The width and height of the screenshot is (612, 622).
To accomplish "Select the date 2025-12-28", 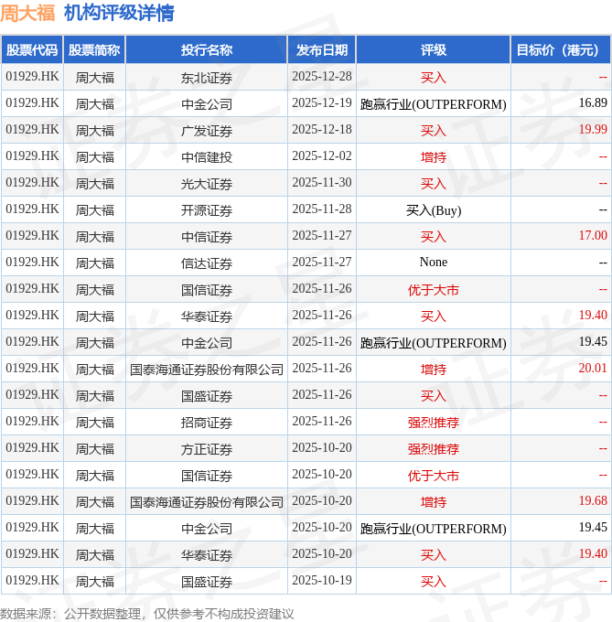I will [322, 76].
